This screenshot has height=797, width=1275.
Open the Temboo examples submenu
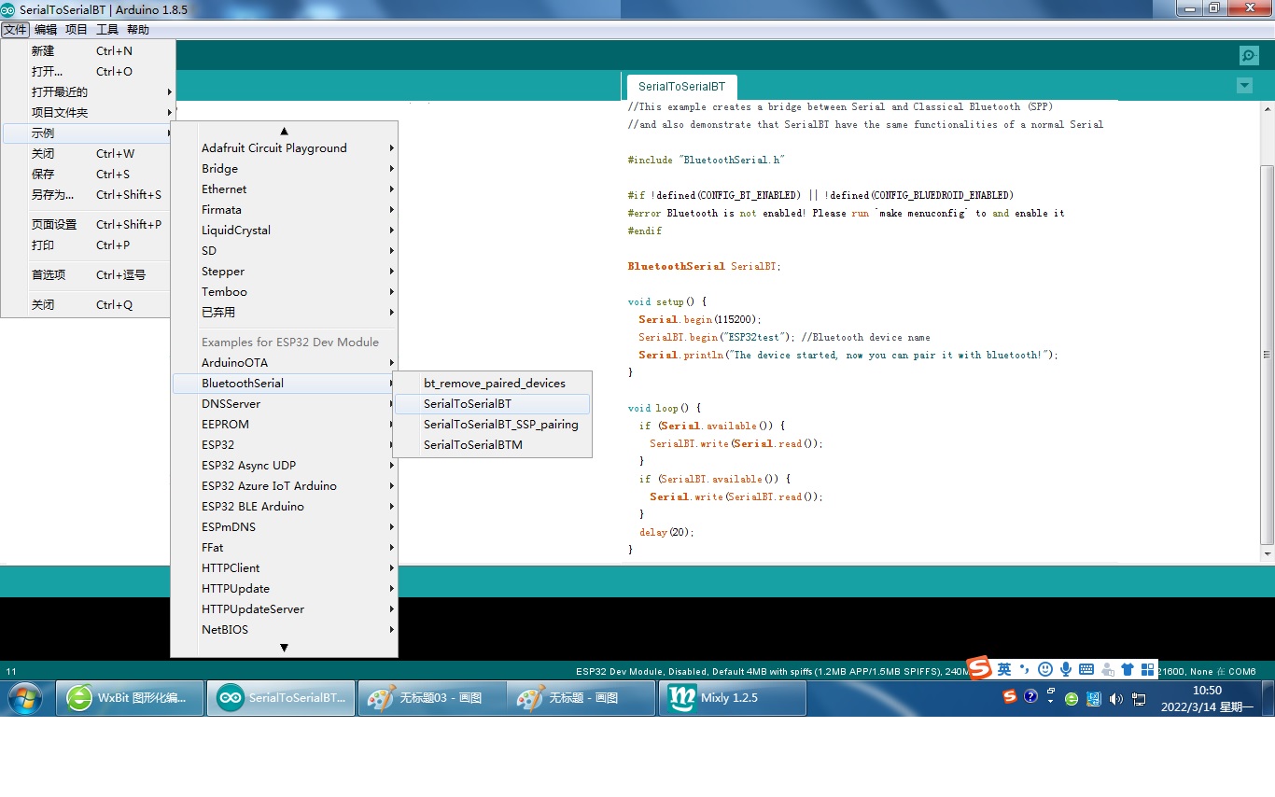tap(285, 292)
